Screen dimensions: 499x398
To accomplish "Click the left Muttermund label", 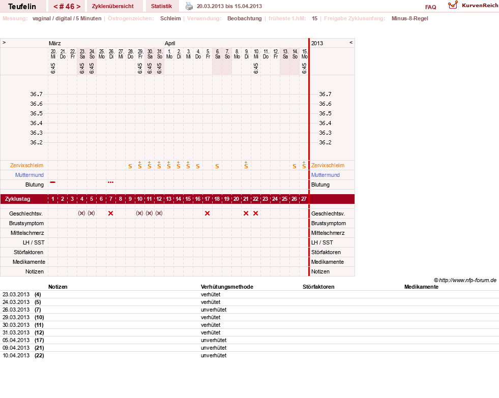I will coord(30,175).
